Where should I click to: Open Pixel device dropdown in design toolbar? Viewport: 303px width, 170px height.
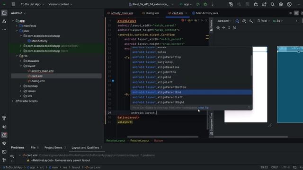pyautogui.click(x=264, y=21)
